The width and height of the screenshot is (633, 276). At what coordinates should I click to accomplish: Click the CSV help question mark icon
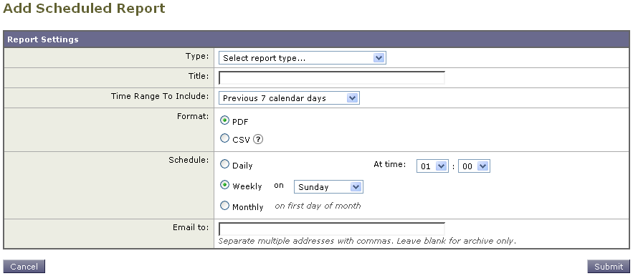click(x=258, y=139)
